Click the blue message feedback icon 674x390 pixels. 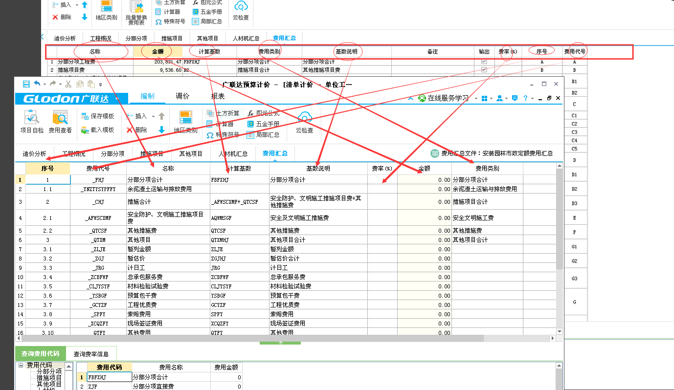coord(515,98)
